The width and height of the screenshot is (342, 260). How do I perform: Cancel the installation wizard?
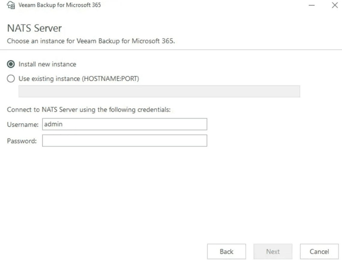pos(319,252)
